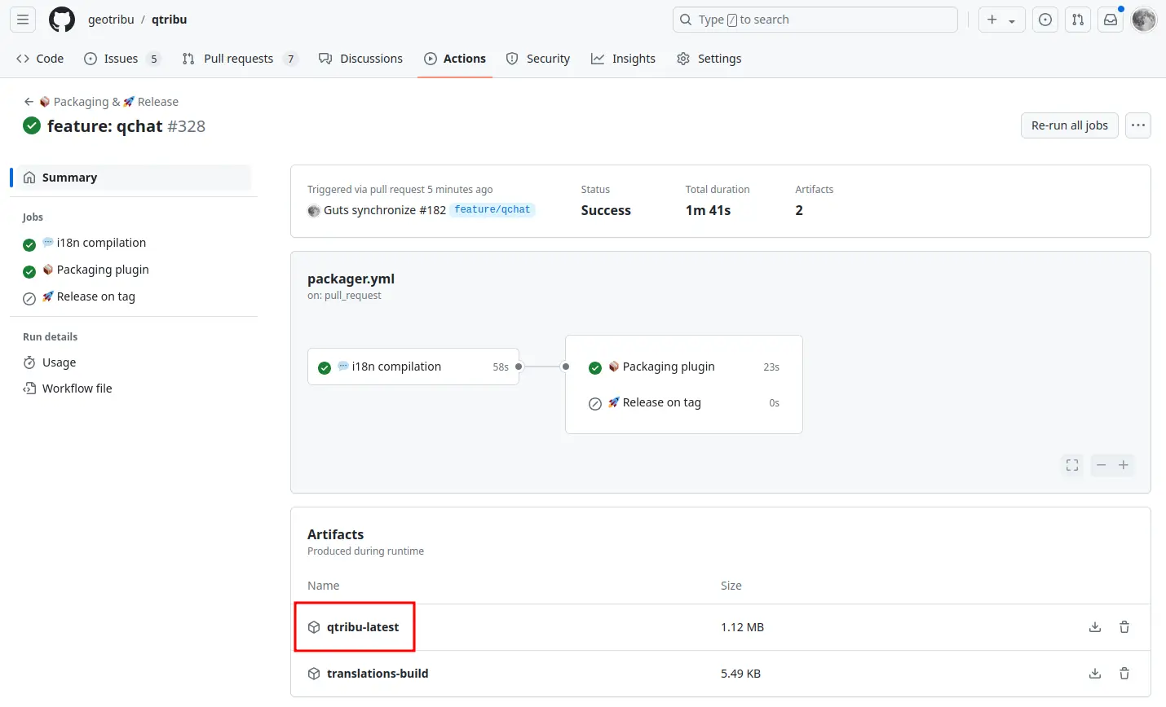Open pull request #182 link
Screen dimensions: 1166x707
(x=432, y=210)
